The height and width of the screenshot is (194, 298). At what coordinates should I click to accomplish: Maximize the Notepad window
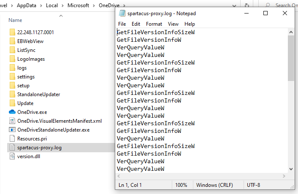tap(265, 13)
